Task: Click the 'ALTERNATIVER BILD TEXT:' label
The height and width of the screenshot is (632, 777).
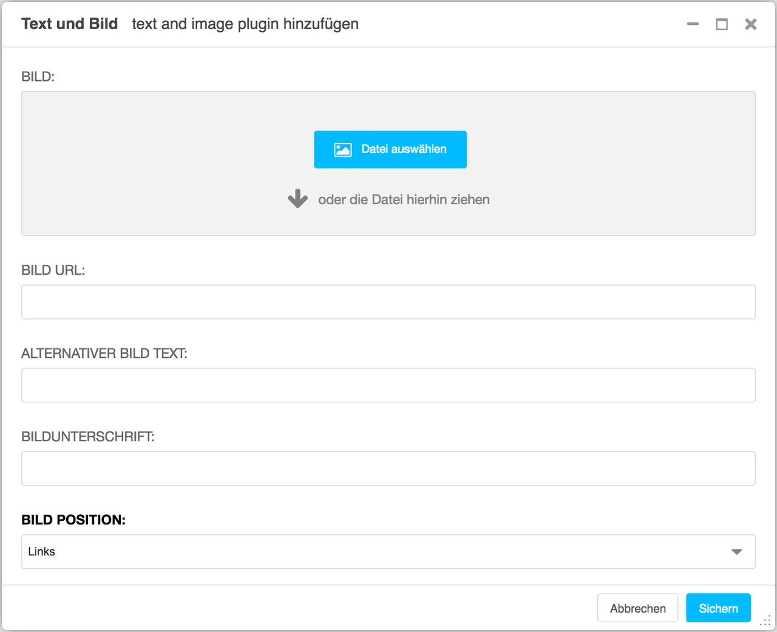Action: click(x=104, y=354)
